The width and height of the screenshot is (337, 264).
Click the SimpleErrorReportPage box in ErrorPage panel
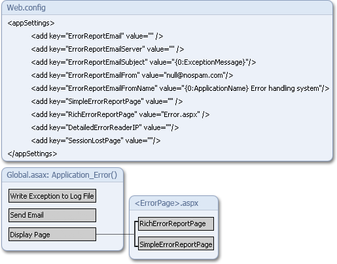(176, 244)
